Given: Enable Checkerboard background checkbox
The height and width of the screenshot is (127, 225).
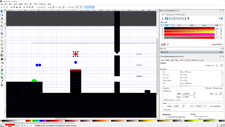Looking at the screenshot, I should (x=166, y=117).
